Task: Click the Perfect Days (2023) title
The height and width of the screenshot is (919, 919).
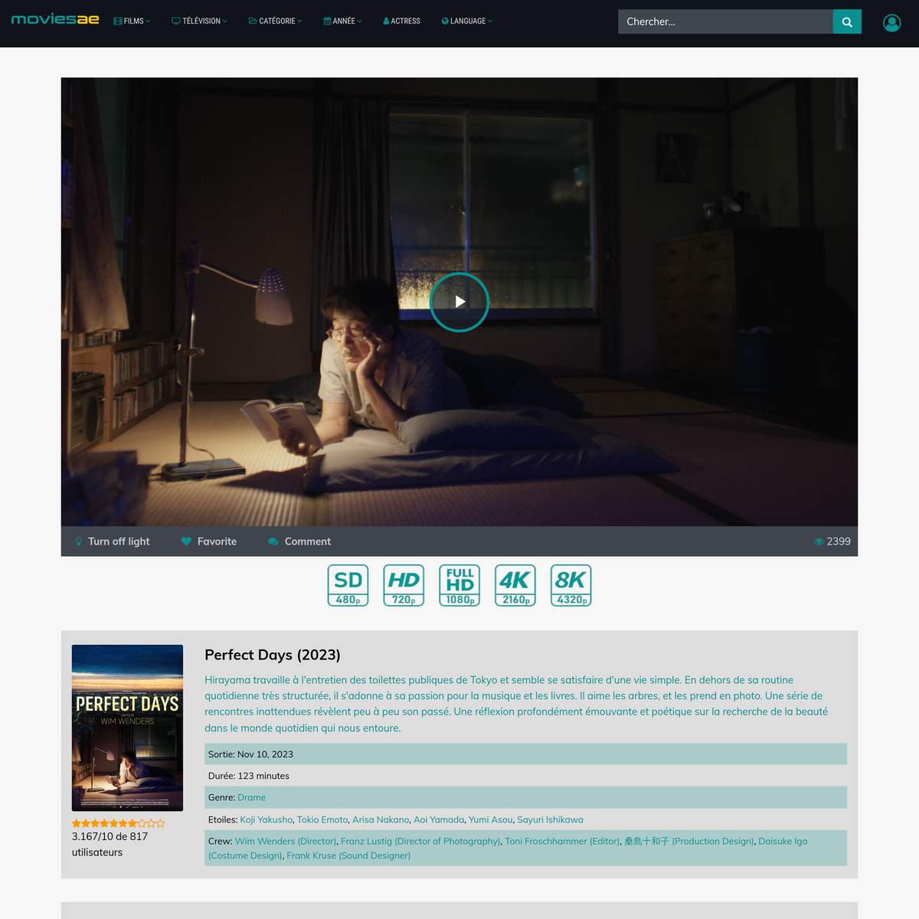Action: (x=273, y=655)
